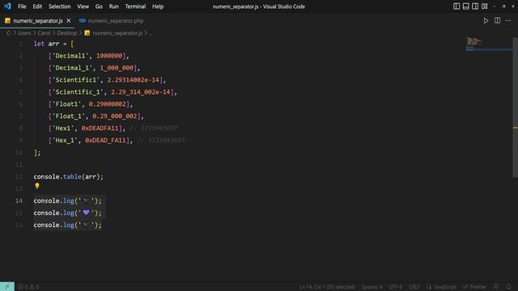Click 'Scientific_1' string on line 5
The width and height of the screenshot is (518, 291).
click(x=78, y=92)
